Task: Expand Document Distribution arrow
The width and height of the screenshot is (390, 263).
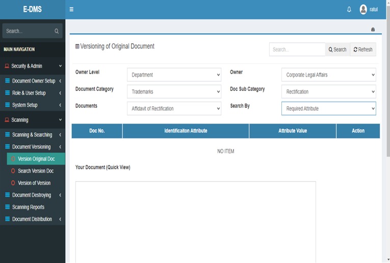Action: click(60, 219)
